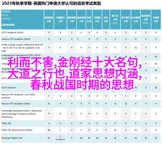Click the 布里斯托大学 column header
Screen dimensions: 162x144
[60, 19]
